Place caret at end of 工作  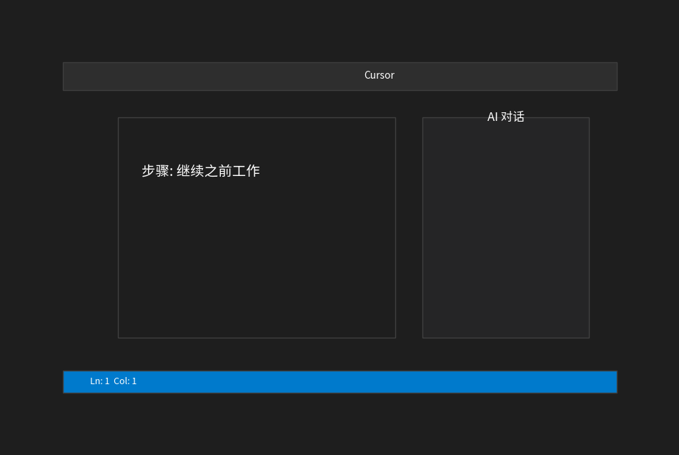tap(260, 171)
